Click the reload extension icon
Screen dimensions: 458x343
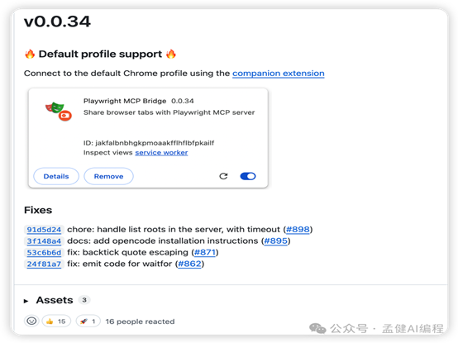tap(223, 176)
